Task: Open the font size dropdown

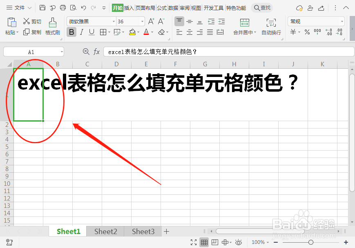Action: [x=142, y=22]
